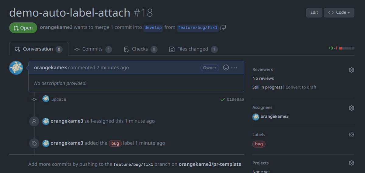
Task: Click the orangekame3 turtle avatar beside comment
Action: point(16,68)
